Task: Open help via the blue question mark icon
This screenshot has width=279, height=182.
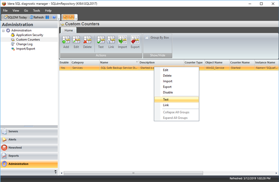Action: pos(54,17)
